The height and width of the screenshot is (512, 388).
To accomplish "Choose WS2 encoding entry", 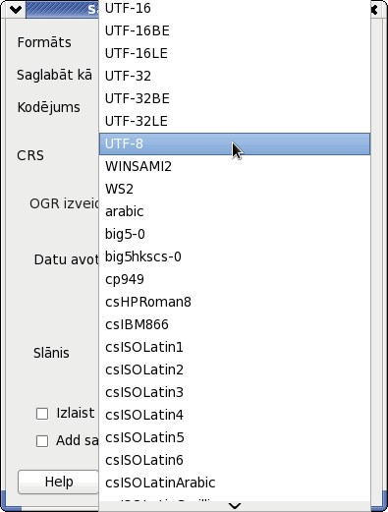I will pyautogui.click(x=235, y=189).
